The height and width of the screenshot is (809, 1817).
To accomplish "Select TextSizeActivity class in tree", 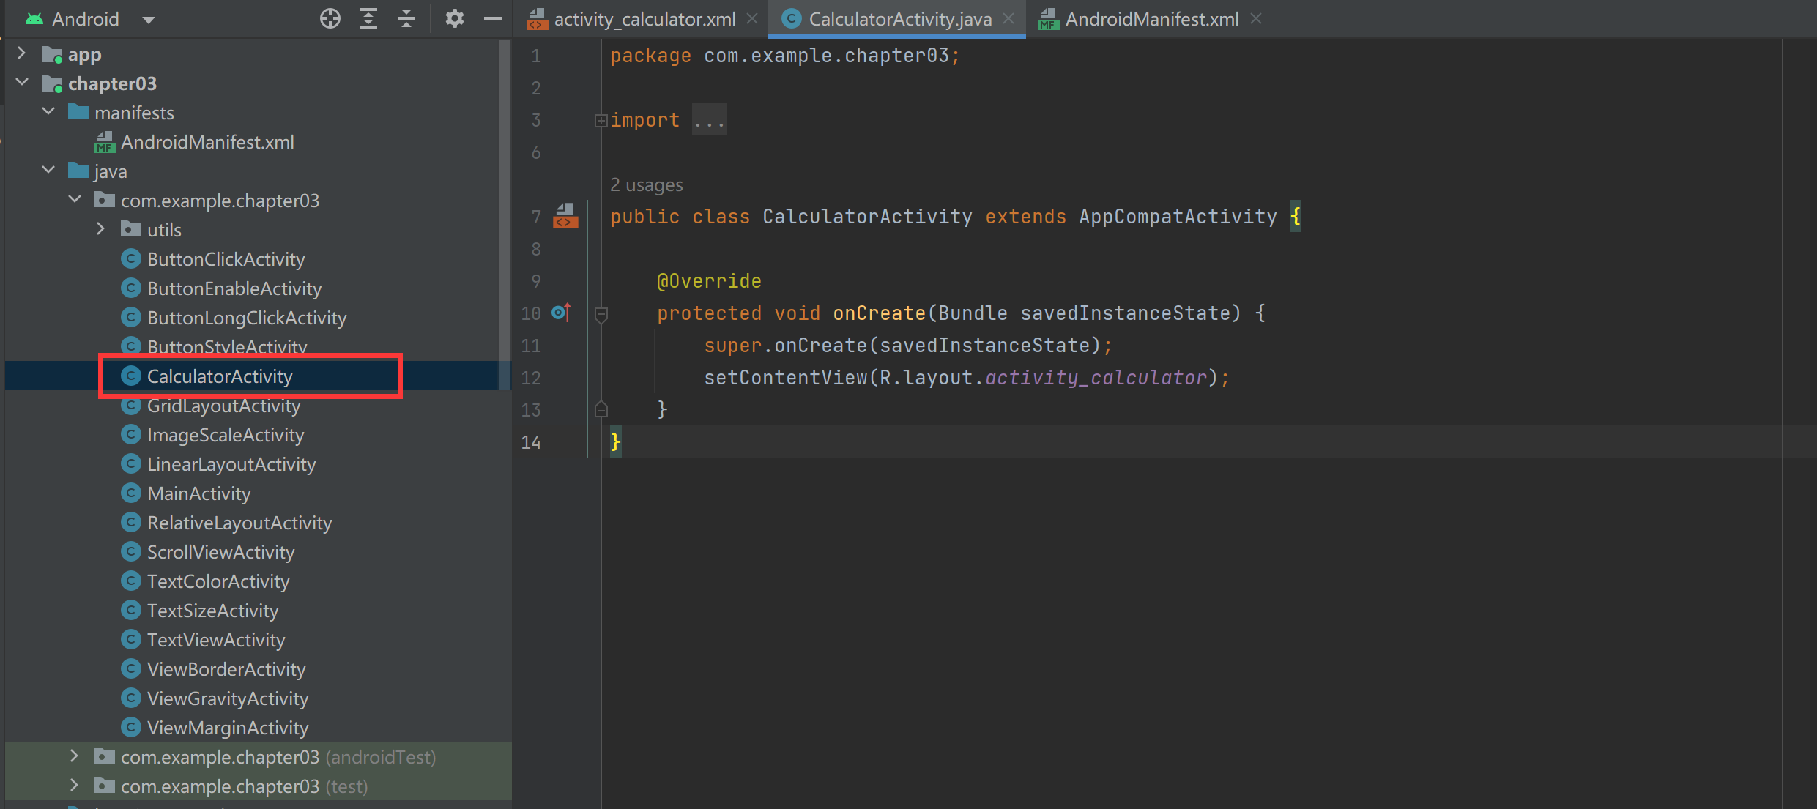I will point(212,611).
